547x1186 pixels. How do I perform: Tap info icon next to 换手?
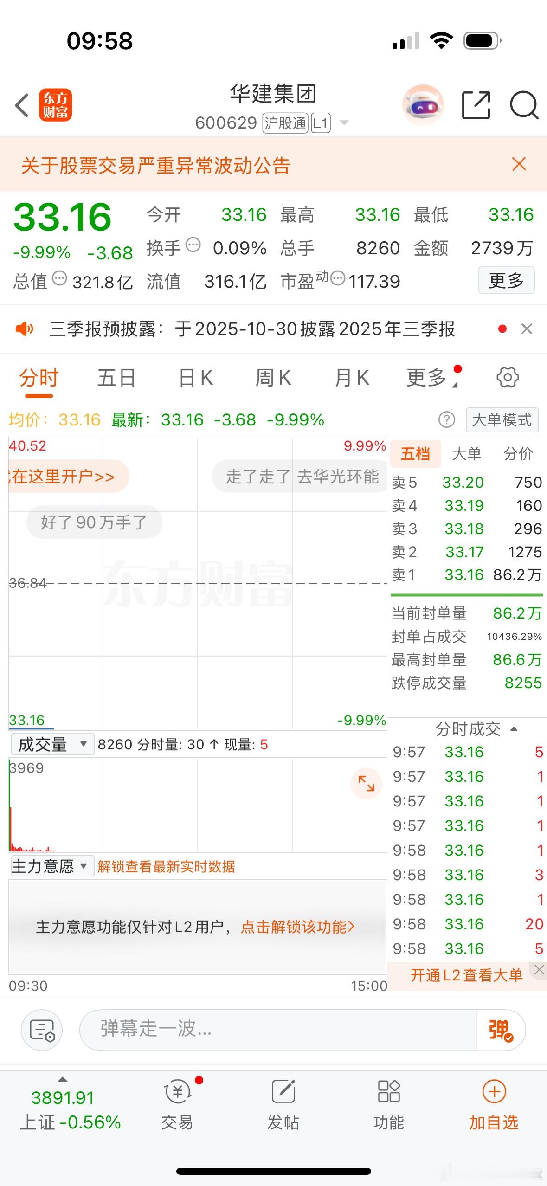click(193, 245)
